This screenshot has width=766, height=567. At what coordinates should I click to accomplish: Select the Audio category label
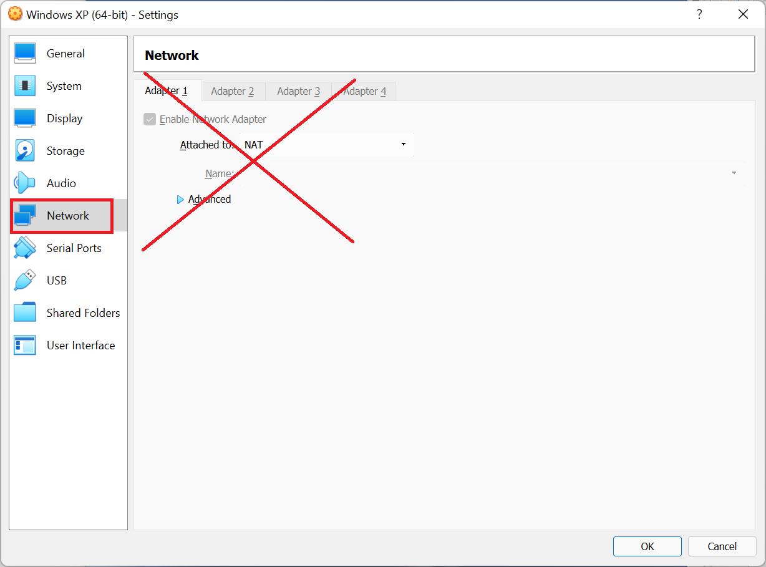coord(61,183)
